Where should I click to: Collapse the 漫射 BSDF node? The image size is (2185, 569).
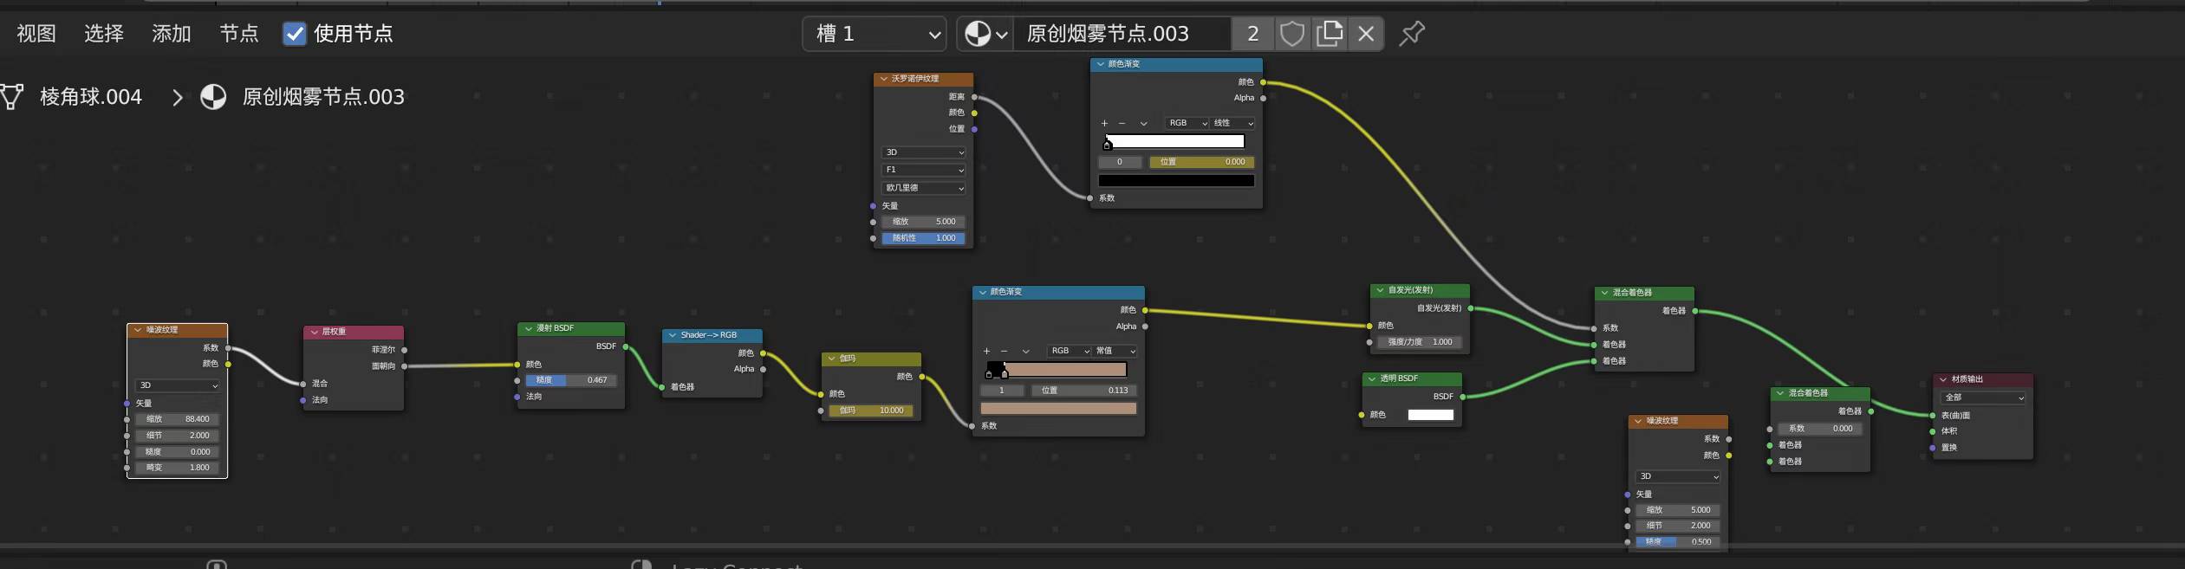528,328
